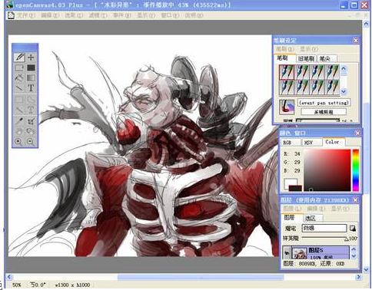Pick the last brush preset in the bottom row
Screen dimensions: 372x290
click(332, 87)
